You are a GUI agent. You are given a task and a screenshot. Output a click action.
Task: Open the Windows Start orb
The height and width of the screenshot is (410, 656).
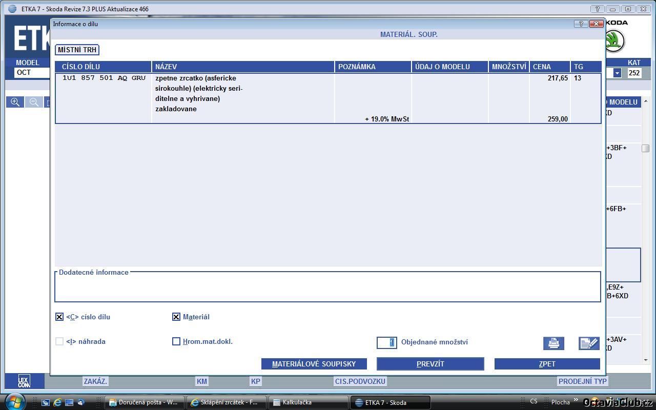click(x=14, y=401)
